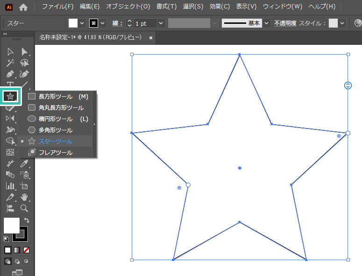The image size is (362, 276).
Task: Set the paint to None (red slash)
Action: (27, 250)
